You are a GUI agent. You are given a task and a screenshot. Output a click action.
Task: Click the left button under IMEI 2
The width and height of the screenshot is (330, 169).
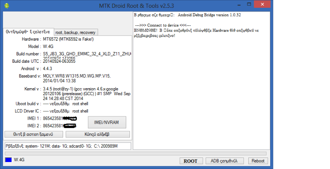click(33, 134)
